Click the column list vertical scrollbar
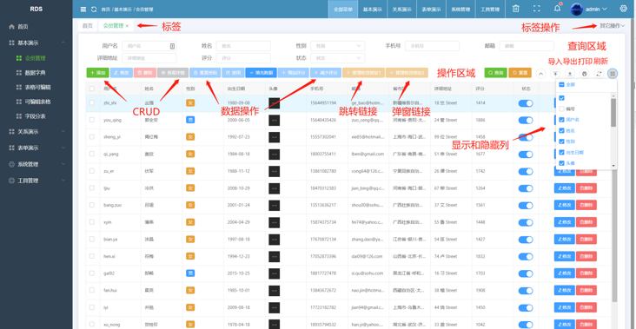 [613, 112]
